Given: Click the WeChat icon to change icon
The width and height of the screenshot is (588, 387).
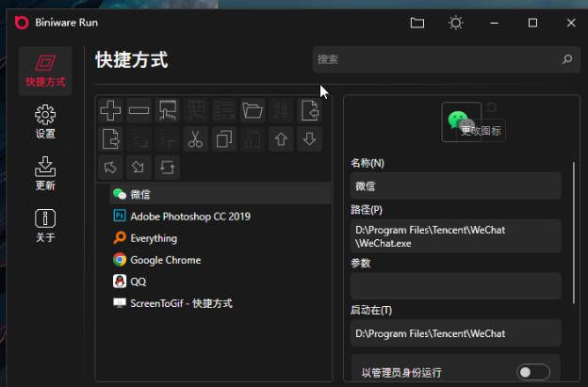Looking at the screenshot, I should [462, 121].
